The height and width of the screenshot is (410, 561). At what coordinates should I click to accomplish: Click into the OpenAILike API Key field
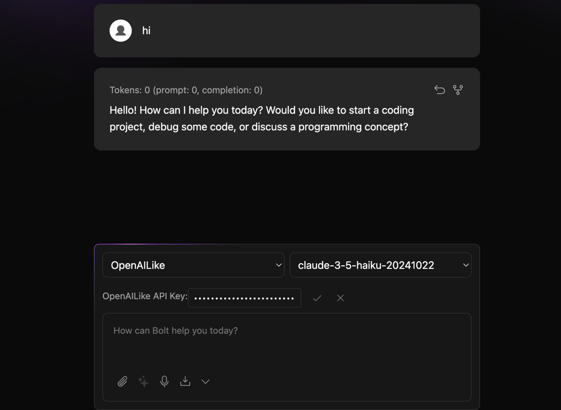(x=244, y=298)
